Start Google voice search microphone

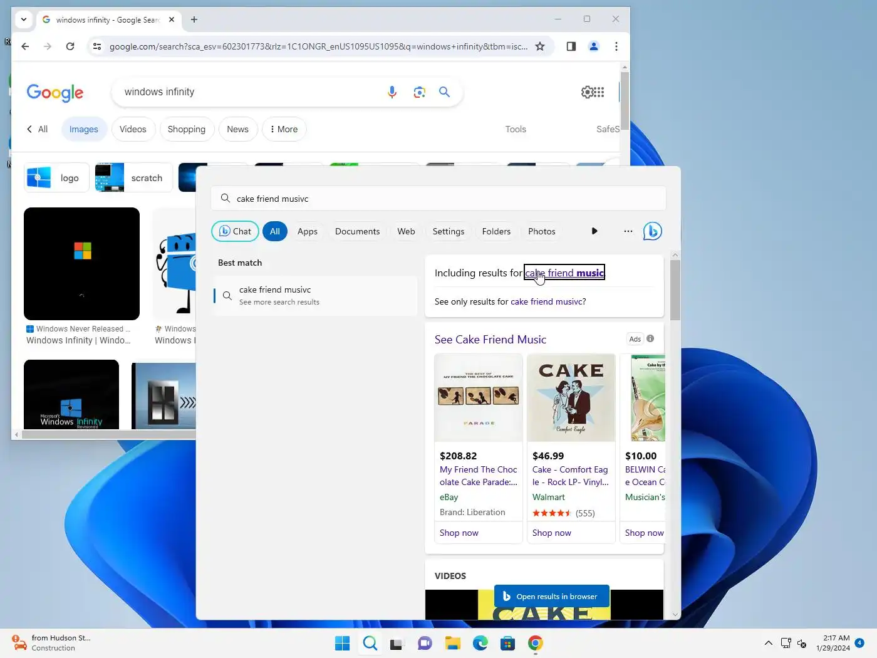pyautogui.click(x=392, y=92)
